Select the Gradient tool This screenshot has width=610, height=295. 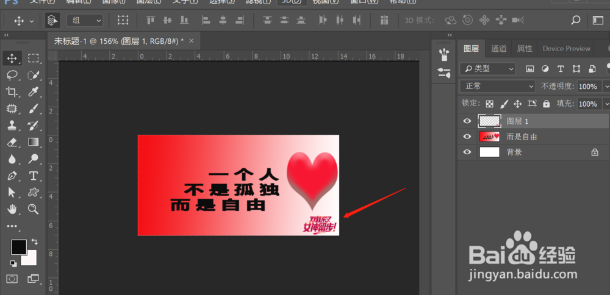click(34, 142)
